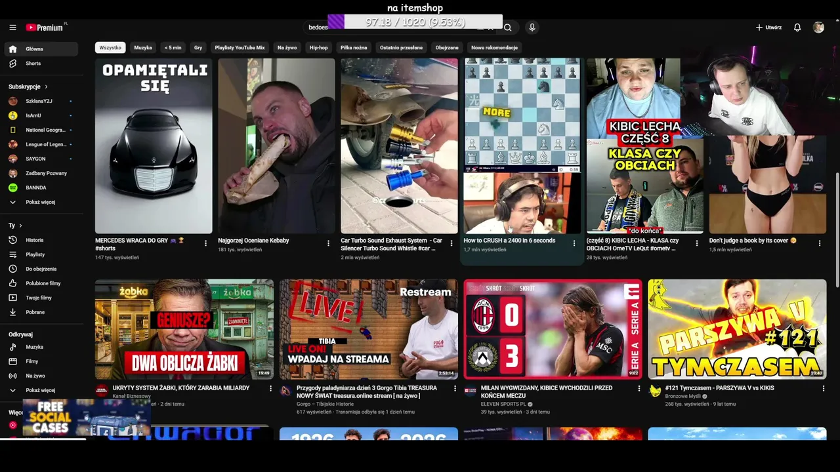
Task: Expand the Subskrypcje section header
Action: pos(28,87)
